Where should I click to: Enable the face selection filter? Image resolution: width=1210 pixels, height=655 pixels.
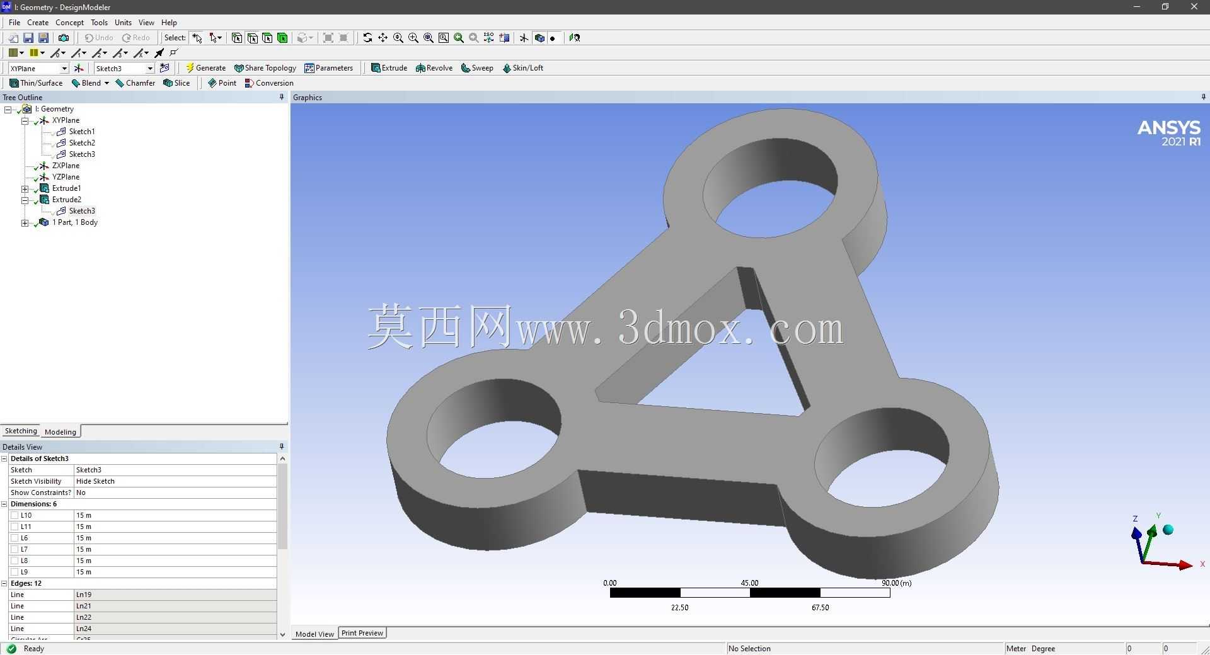click(x=267, y=38)
